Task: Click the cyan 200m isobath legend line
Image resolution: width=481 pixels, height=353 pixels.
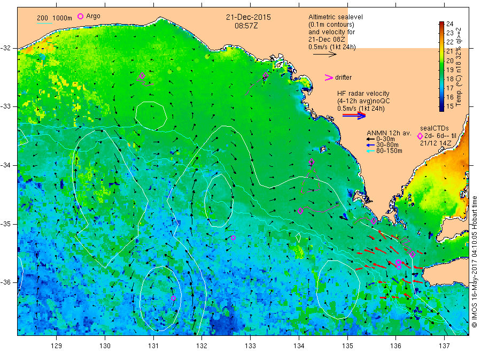Action: click(x=44, y=23)
